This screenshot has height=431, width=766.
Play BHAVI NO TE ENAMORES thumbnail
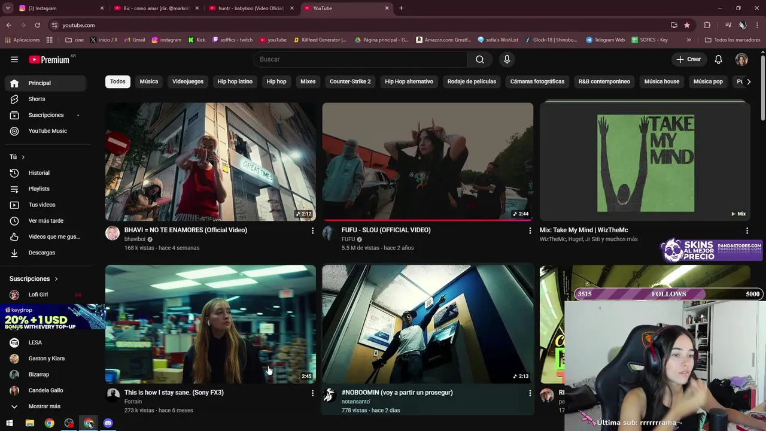click(211, 162)
